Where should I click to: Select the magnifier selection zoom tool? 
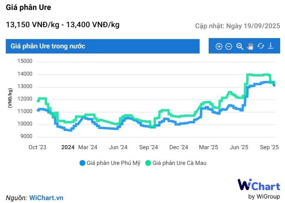pos(239,47)
